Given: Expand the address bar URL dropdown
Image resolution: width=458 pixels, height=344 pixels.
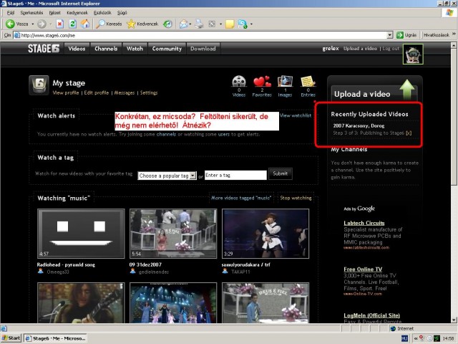Looking at the screenshot, I should (x=390, y=34).
